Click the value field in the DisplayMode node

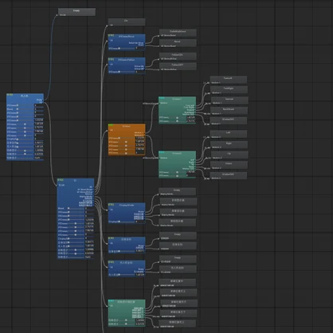click(140, 221)
